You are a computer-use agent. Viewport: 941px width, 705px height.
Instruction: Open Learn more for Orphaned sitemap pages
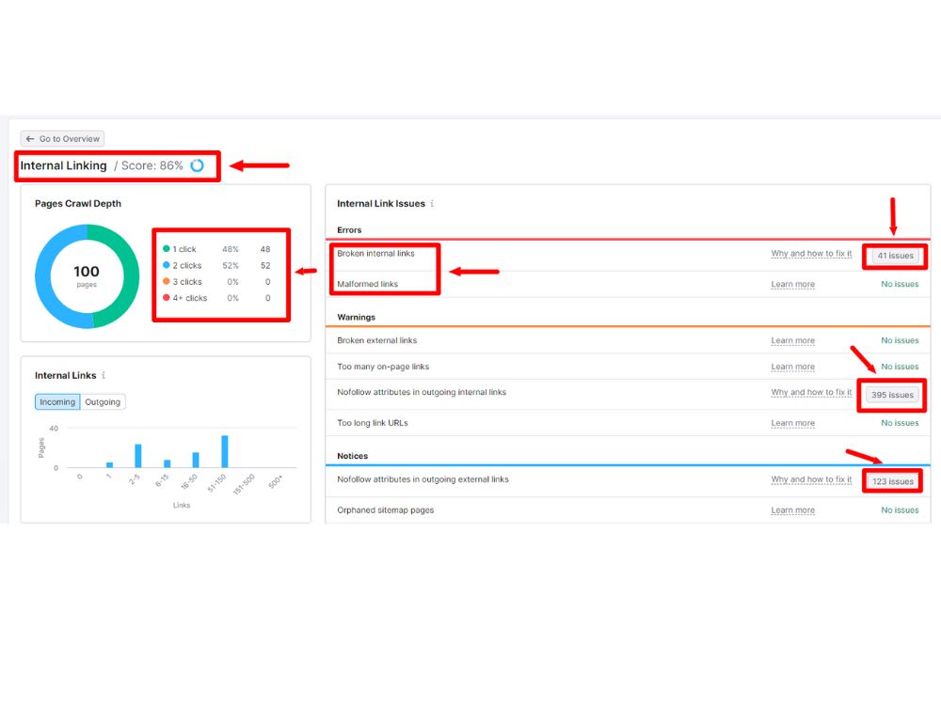[x=792, y=510]
